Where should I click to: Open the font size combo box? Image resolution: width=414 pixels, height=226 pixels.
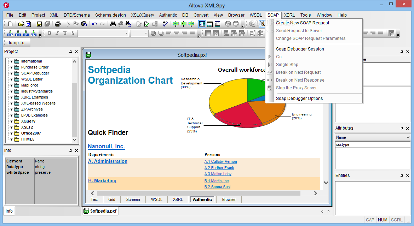point(139,33)
